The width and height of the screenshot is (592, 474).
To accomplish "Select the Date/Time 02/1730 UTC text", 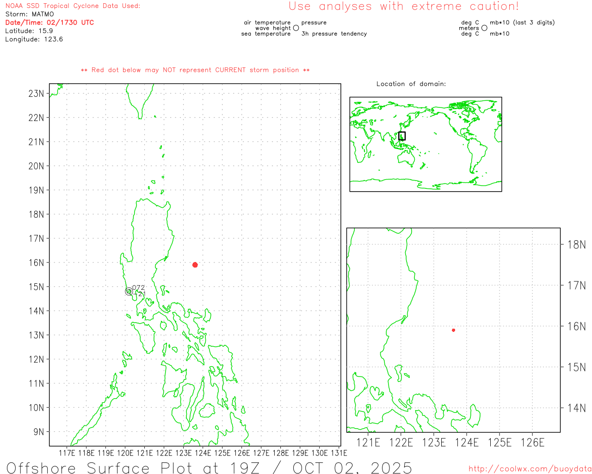I will coord(49,23).
